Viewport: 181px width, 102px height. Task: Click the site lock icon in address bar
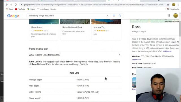[21, 5]
